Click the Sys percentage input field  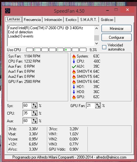coord(27,105)
